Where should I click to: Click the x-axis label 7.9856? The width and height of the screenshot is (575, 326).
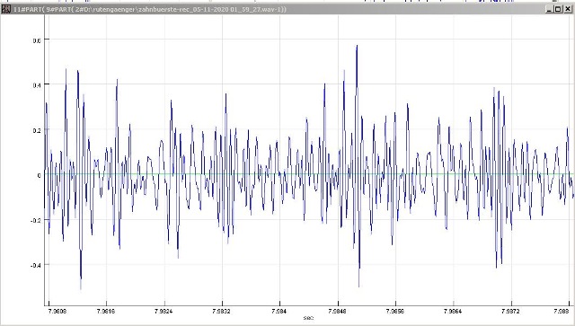[x=395, y=312]
